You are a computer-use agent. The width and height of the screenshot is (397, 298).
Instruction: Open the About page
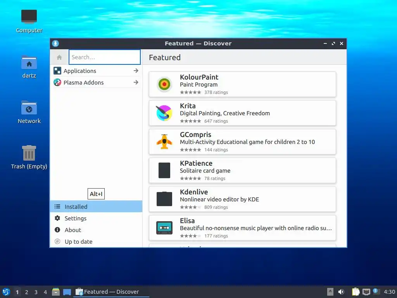[96, 230]
